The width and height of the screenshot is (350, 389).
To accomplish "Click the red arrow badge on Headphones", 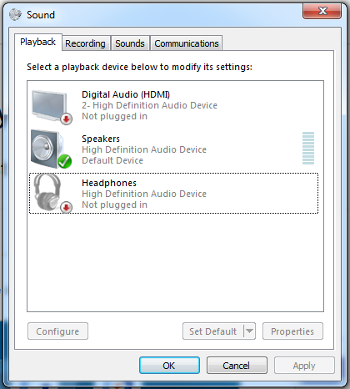I will coord(67,207).
